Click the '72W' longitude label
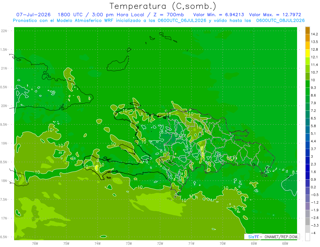 (160, 243)
